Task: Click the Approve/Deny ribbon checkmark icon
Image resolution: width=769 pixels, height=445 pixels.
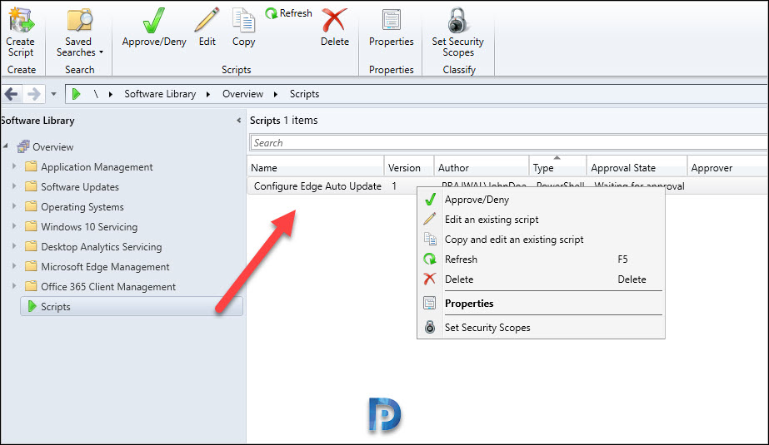Action: pyautogui.click(x=154, y=21)
